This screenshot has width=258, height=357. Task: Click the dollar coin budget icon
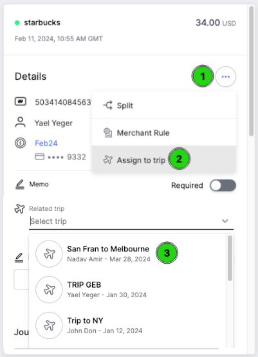[x=20, y=143]
